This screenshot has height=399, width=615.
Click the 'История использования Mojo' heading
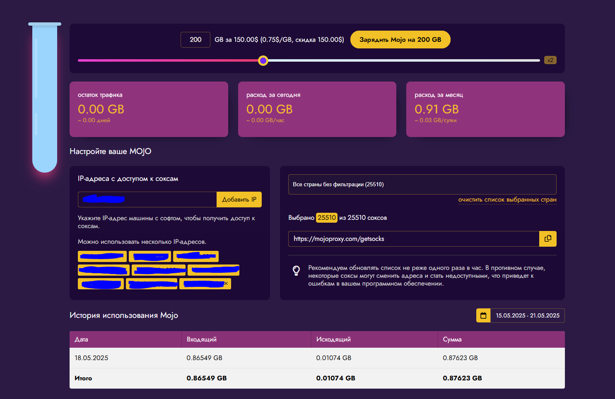(124, 315)
